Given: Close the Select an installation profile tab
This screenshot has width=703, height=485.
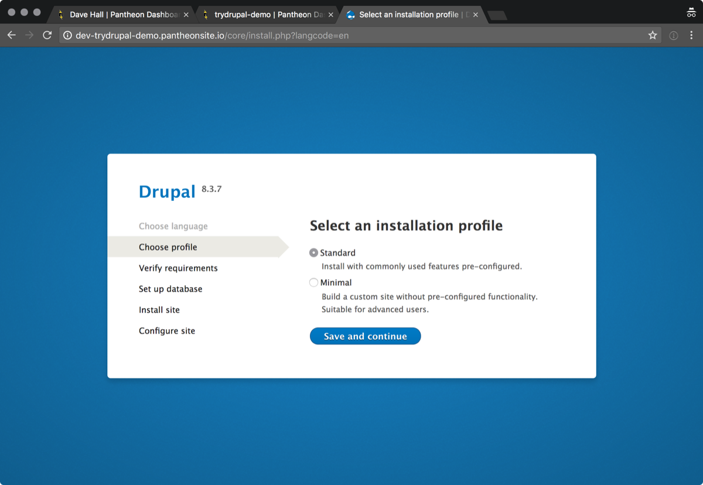Looking at the screenshot, I should (x=476, y=15).
